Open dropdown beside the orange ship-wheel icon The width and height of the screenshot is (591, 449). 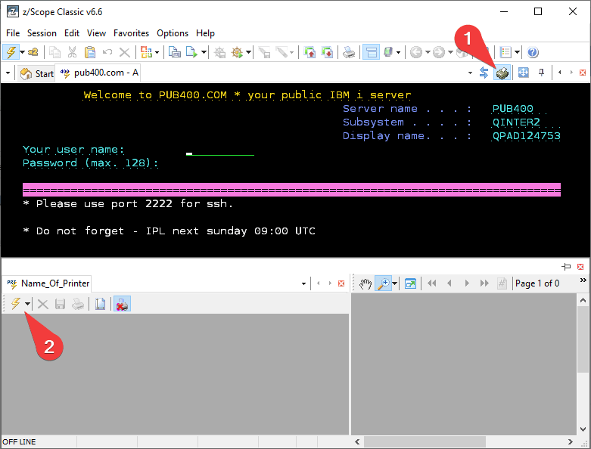coord(248,52)
